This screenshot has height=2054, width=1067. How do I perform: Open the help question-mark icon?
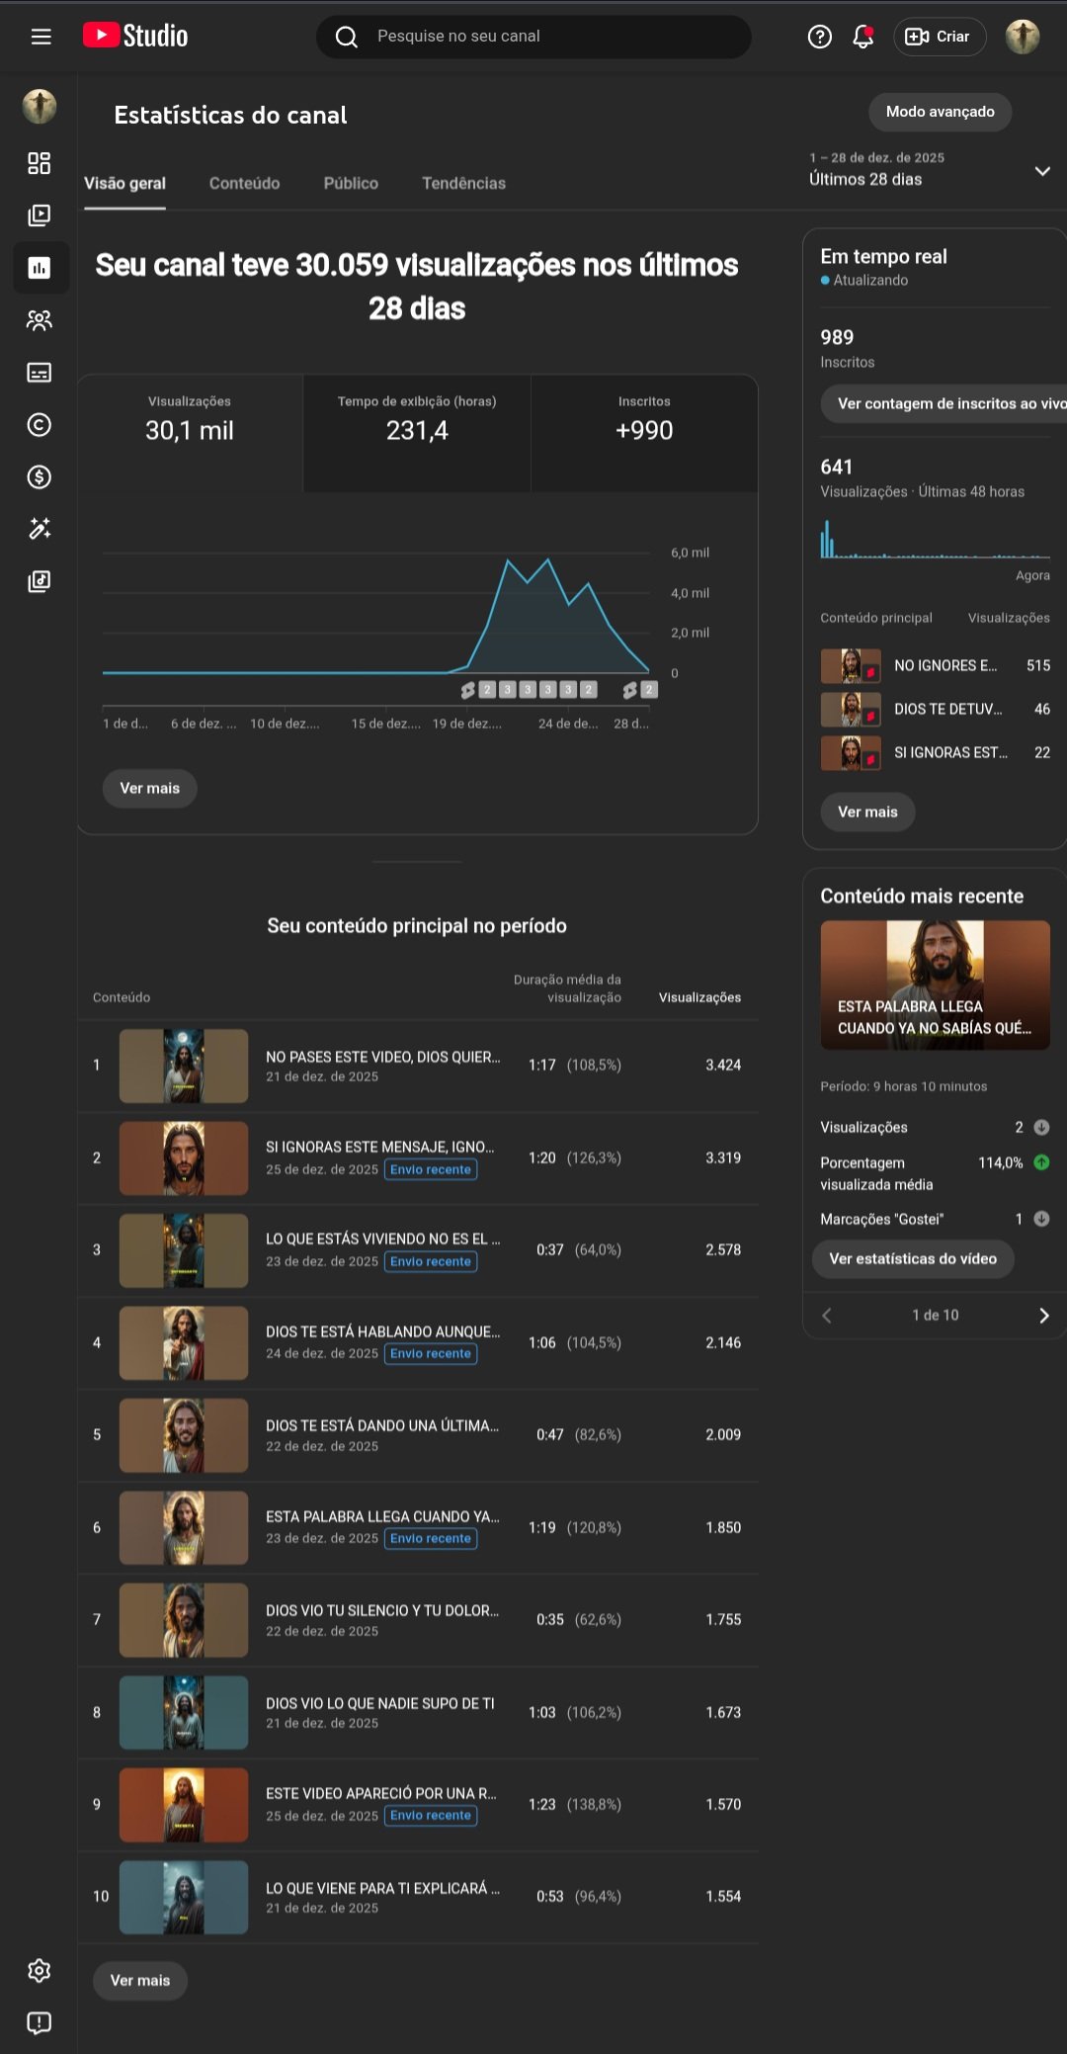pos(820,37)
